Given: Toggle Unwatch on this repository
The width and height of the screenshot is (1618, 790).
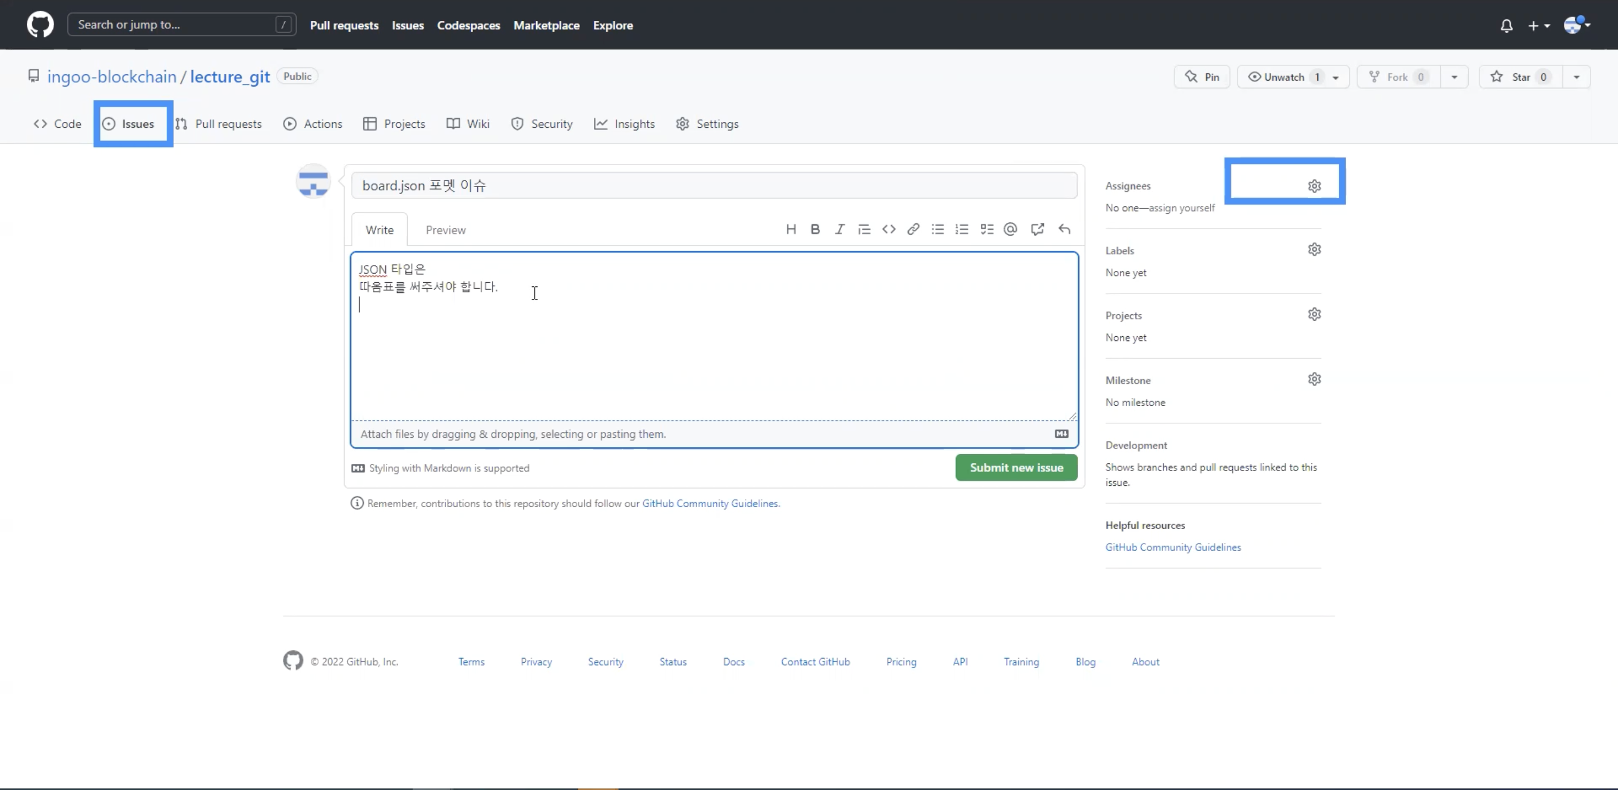Looking at the screenshot, I should 1284,77.
